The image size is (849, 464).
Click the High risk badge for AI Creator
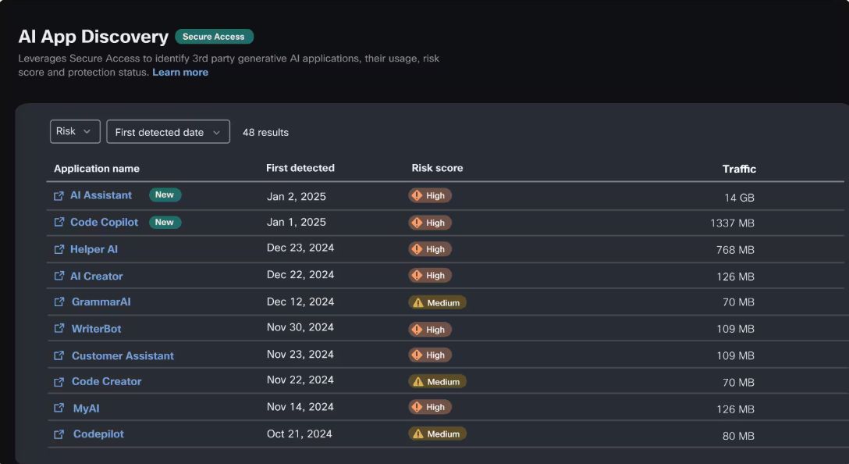pos(430,276)
